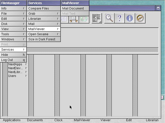Click the dimmed Print menu item
The height and width of the screenshot is (123, 165).
(x=13, y=45)
